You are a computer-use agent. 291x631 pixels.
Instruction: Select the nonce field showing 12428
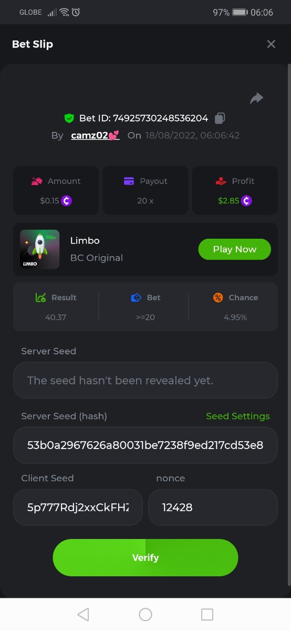tap(213, 507)
